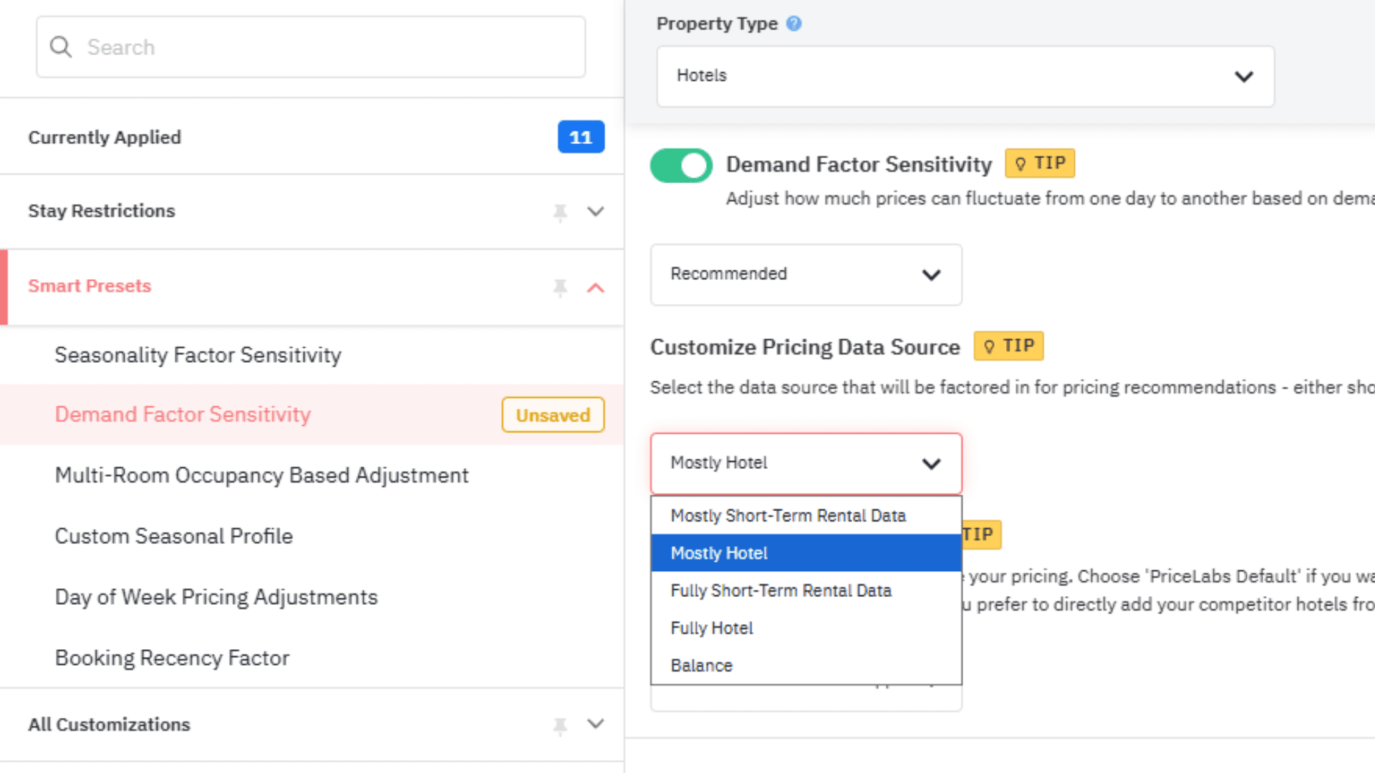The height and width of the screenshot is (773, 1375).
Task: Pin the Smart Presets section
Action: pyautogui.click(x=560, y=287)
